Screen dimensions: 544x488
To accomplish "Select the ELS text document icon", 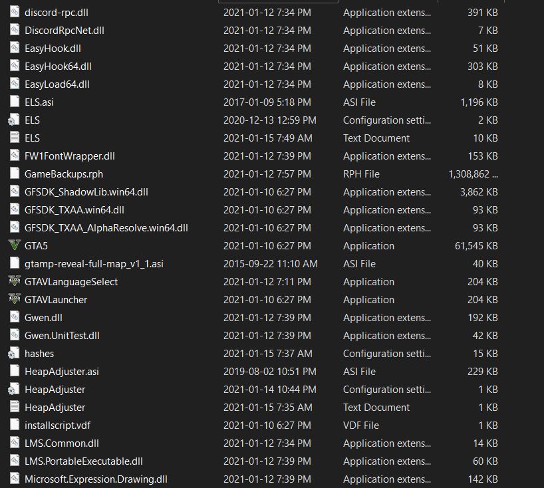I will (14, 138).
